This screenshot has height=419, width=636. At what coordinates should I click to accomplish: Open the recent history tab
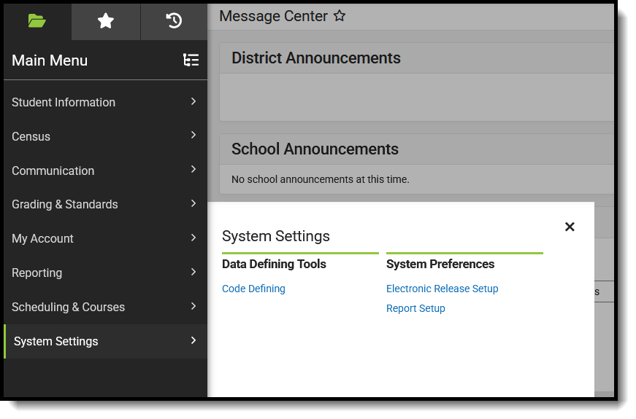[174, 21]
